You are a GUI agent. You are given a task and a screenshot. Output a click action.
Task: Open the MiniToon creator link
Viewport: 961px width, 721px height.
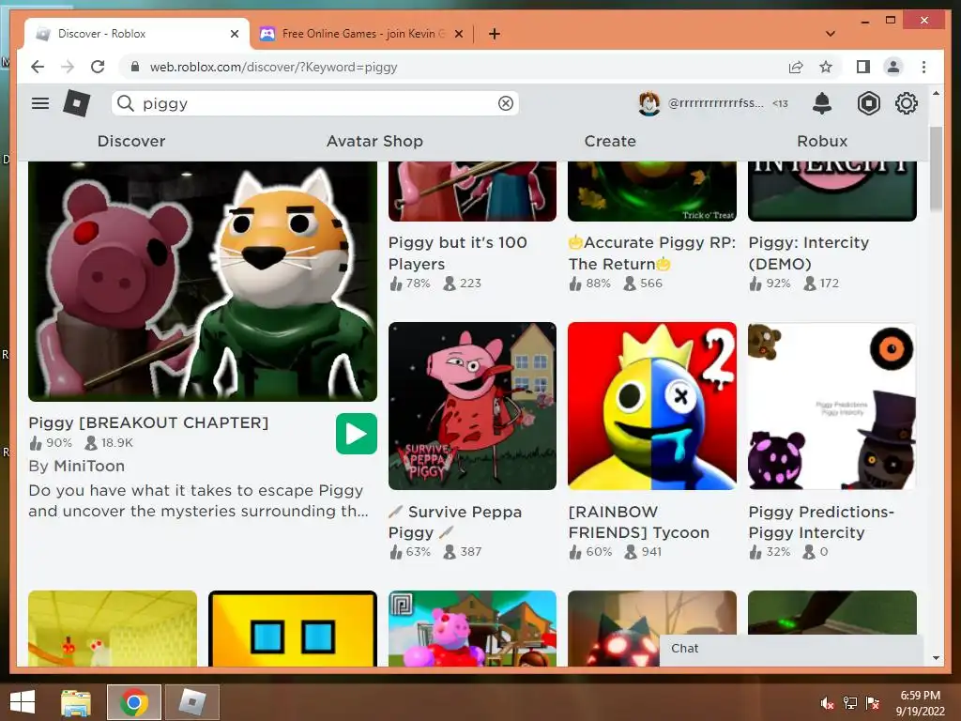(89, 466)
